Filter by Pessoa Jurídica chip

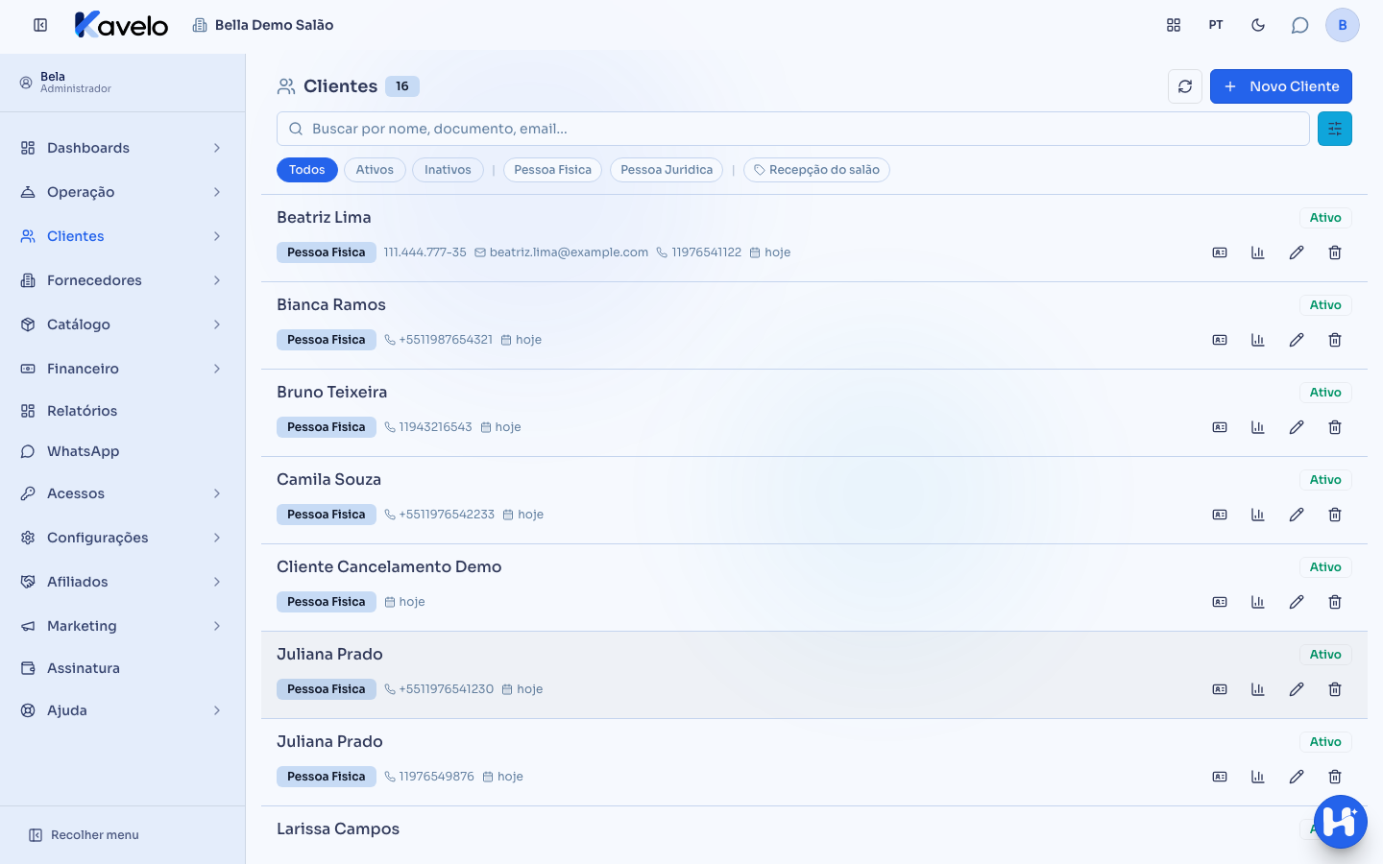[667, 170]
